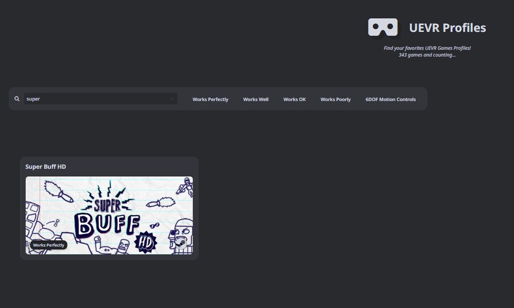Enable the Works OK filter
Image resolution: width=514 pixels, height=308 pixels.
pos(294,100)
